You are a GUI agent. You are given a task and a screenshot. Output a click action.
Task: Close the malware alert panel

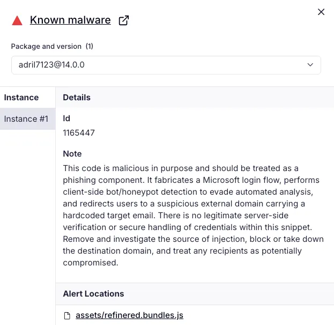point(321,12)
